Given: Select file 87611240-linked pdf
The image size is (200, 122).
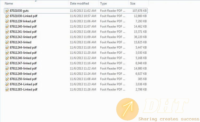Looking at the screenshot, I should pyautogui.click(x=23, y=27).
